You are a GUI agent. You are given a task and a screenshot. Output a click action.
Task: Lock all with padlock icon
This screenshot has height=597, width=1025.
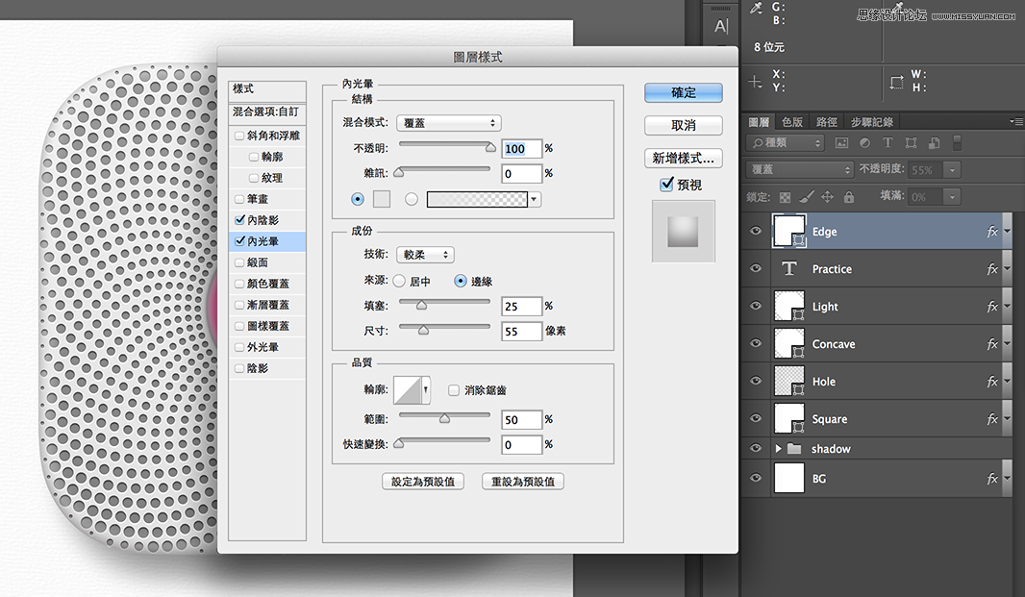click(x=848, y=196)
